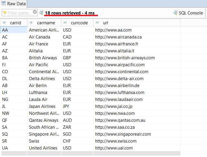The width and height of the screenshot is (207, 157).
Task: Select the http://www.jal.co.jp cell
Action: click(x=137, y=106)
